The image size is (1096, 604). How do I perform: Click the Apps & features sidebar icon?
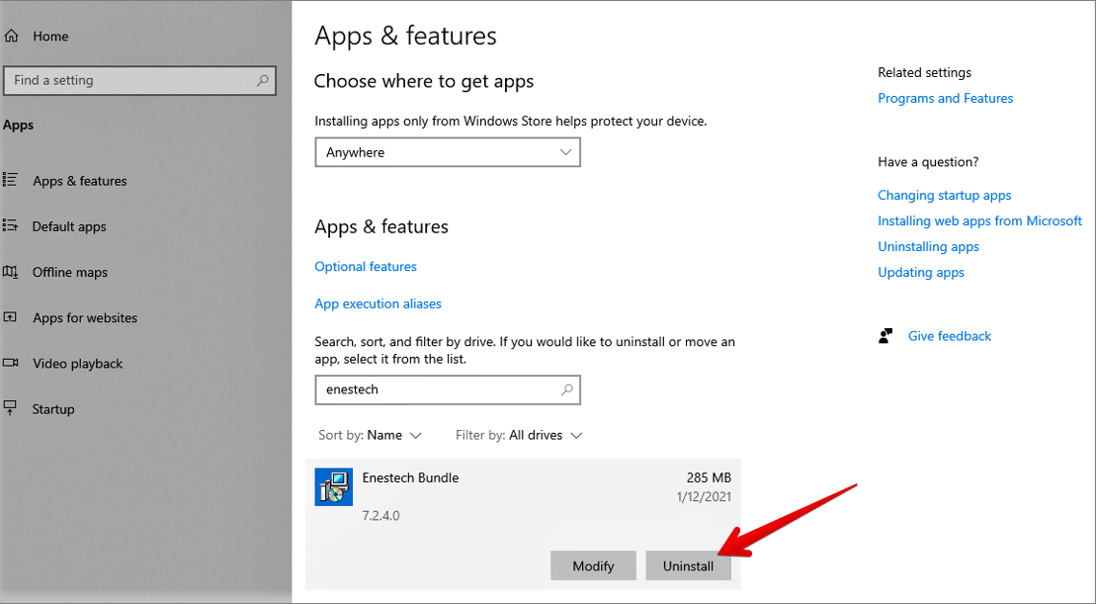coord(10,180)
